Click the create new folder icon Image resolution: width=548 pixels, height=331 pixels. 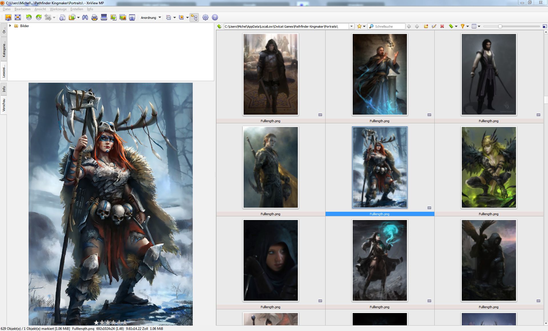point(426,26)
